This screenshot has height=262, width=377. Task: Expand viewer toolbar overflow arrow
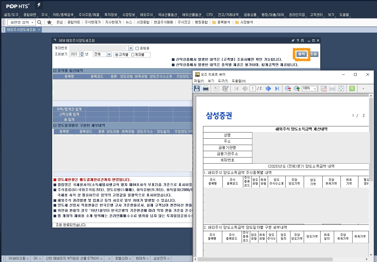(x=363, y=89)
